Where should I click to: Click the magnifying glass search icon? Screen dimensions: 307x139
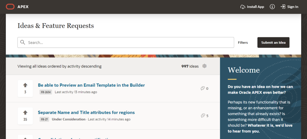tap(23, 42)
